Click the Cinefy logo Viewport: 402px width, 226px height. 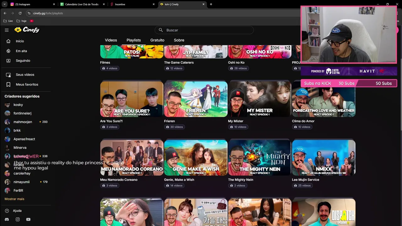click(x=27, y=30)
